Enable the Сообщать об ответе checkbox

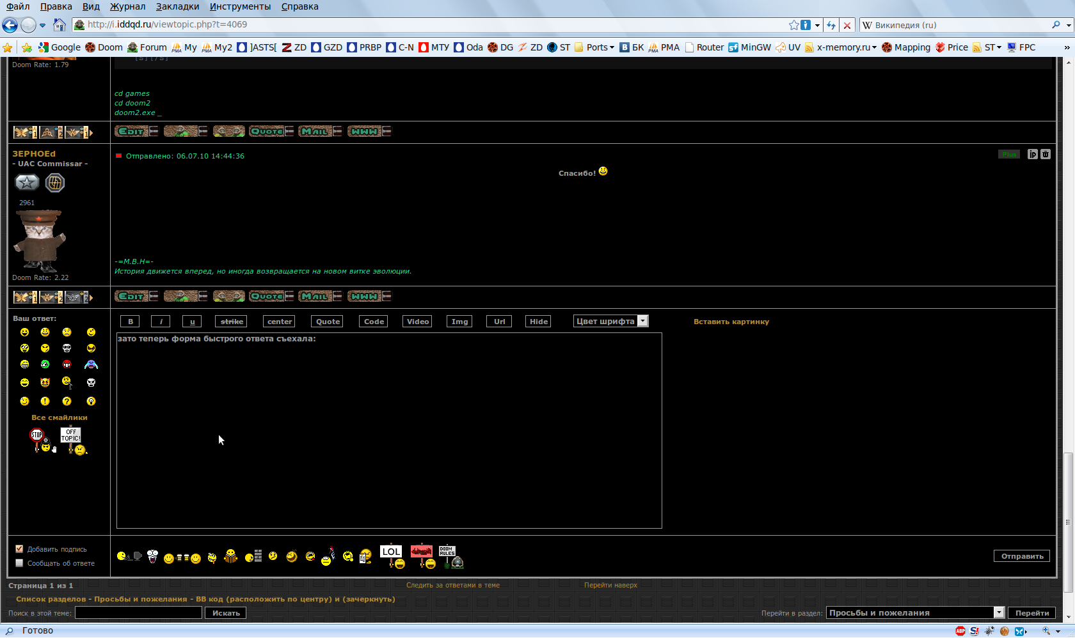(19, 563)
